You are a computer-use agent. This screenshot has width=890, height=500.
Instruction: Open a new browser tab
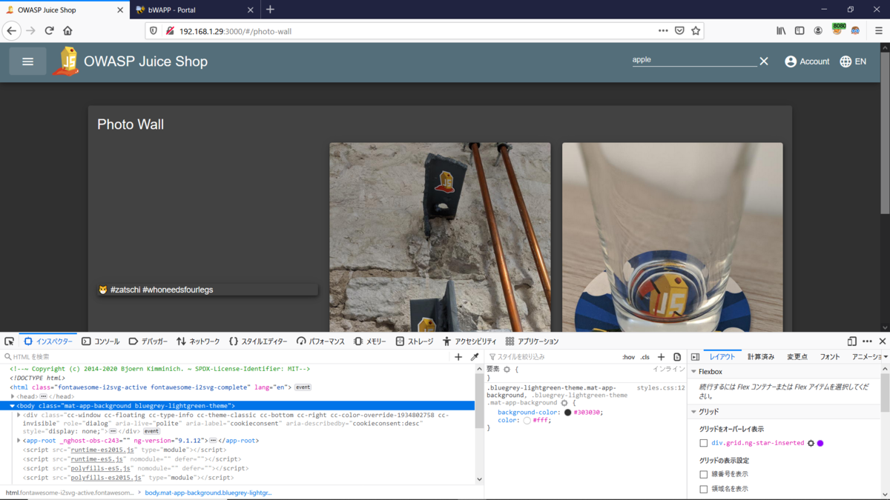[x=270, y=10]
